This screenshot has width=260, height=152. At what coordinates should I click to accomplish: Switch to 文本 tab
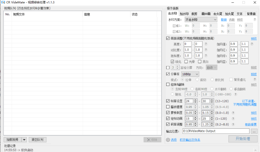click(x=239, y=14)
